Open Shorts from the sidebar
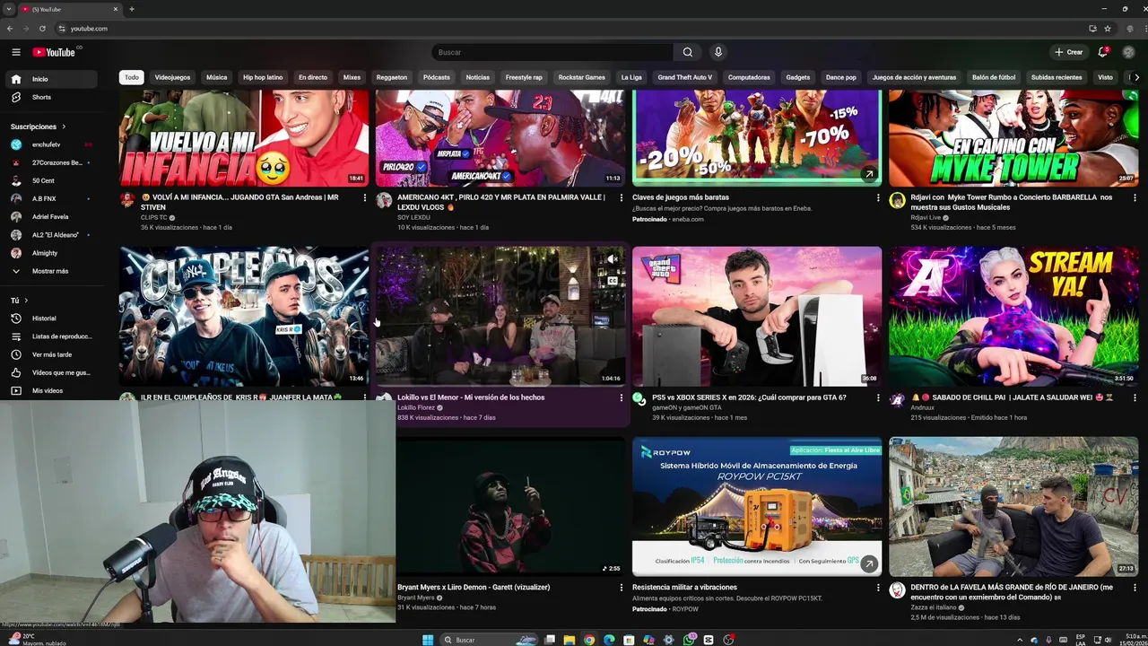Viewport: 1148px width, 646px height. [x=52, y=97]
